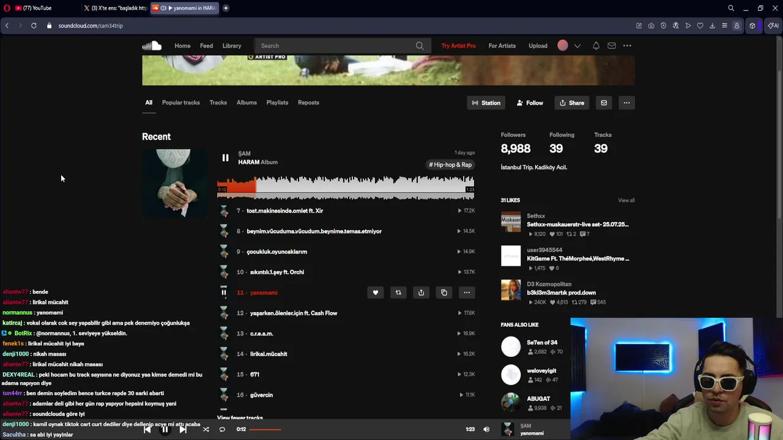Open liked track by Sethxx
Viewport: 783px width, 440px height.
tap(577, 224)
